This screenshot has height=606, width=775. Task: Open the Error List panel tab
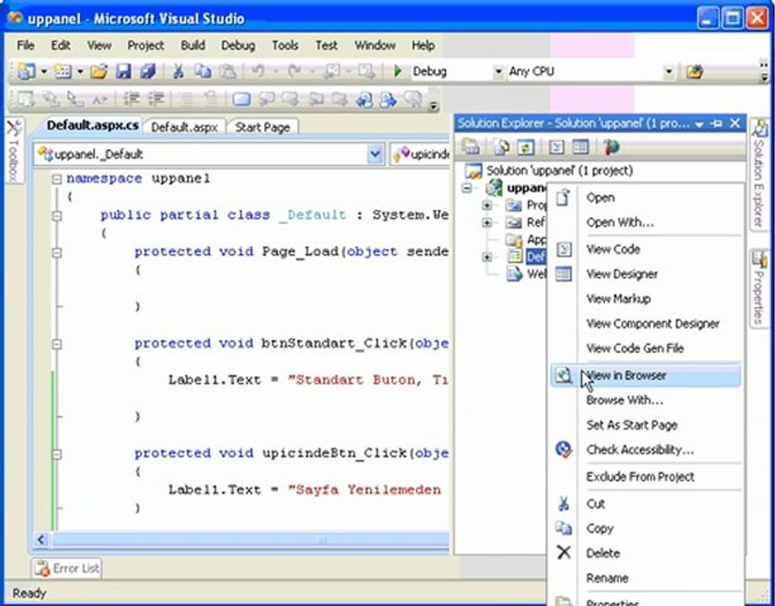click(x=66, y=568)
